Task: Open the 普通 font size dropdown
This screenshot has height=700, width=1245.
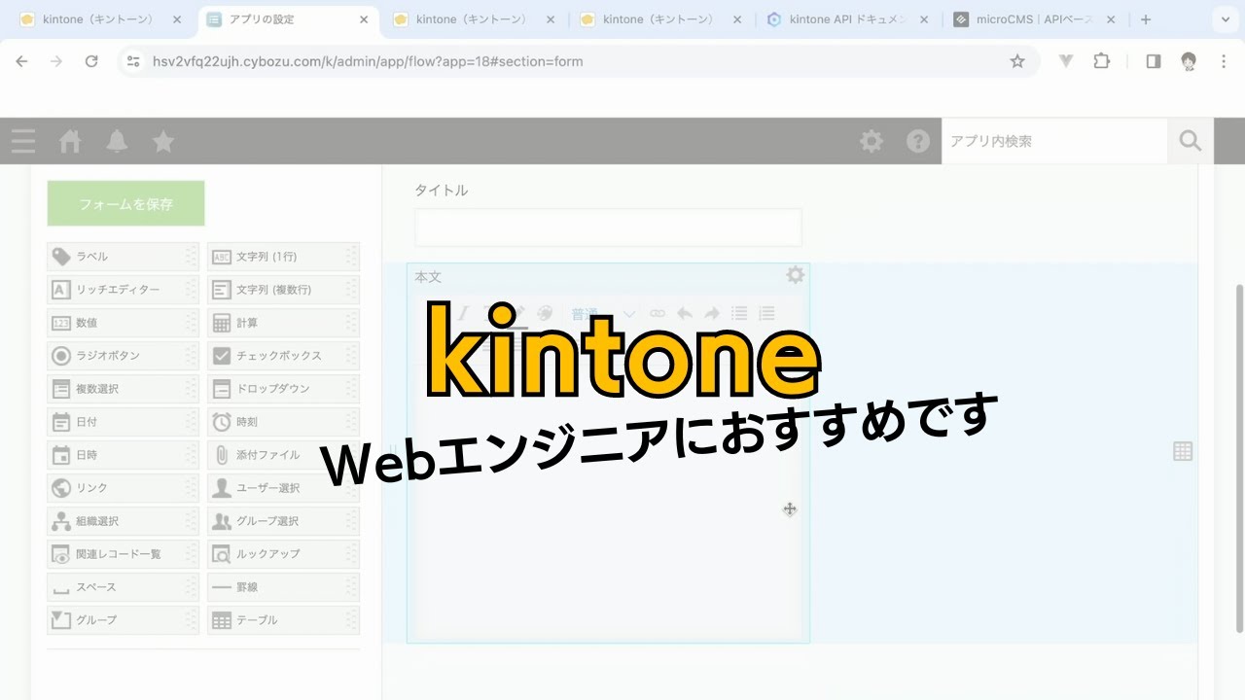Action: 603,313
